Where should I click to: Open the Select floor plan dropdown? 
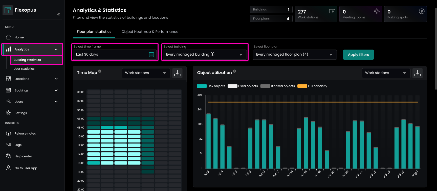pos(295,55)
